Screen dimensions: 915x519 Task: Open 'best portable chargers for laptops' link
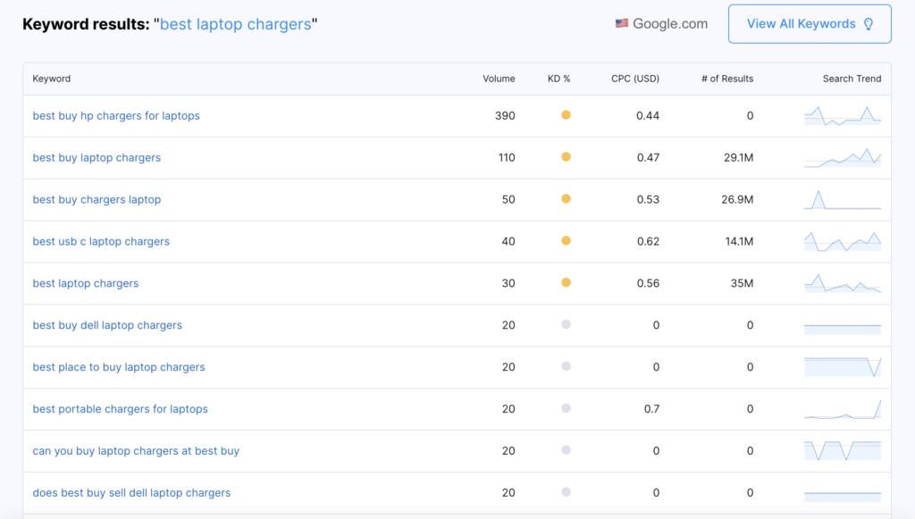tap(121, 409)
